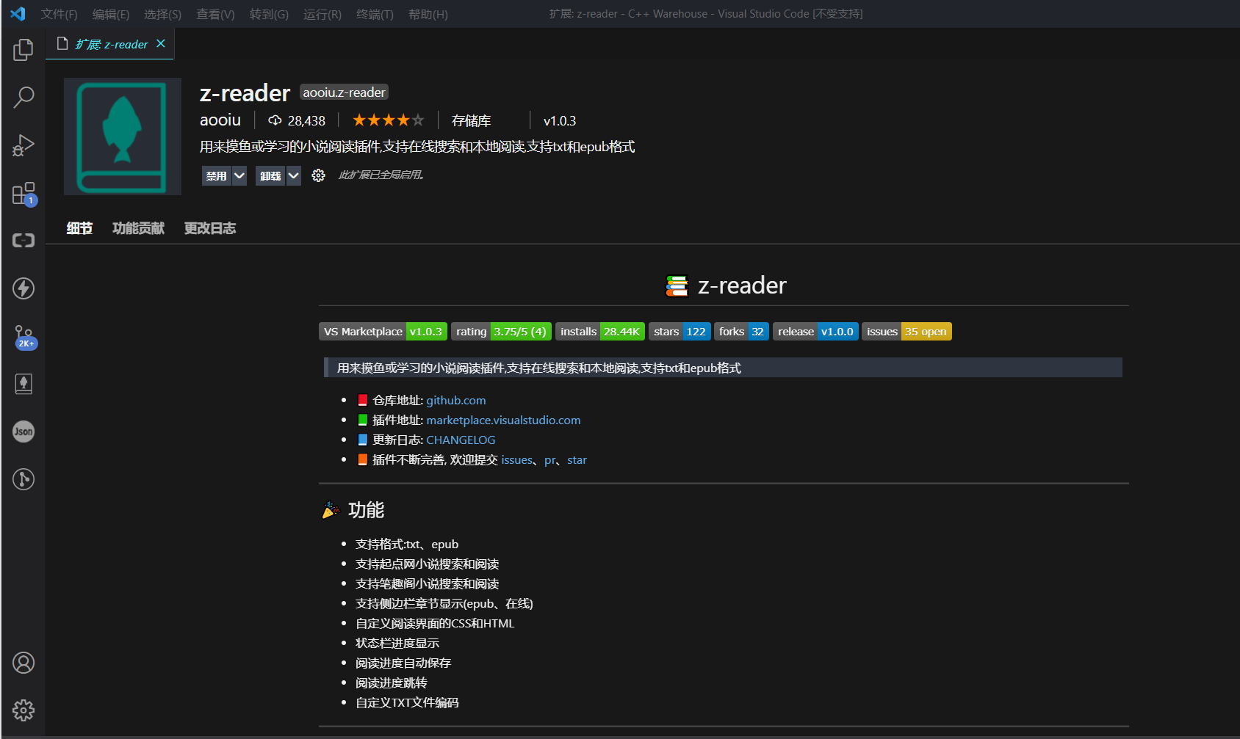The height and width of the screenshot is (739, 1240).
Task: Click the 阅读进度跳转 bullet text
Action: [x=392, y=682]
